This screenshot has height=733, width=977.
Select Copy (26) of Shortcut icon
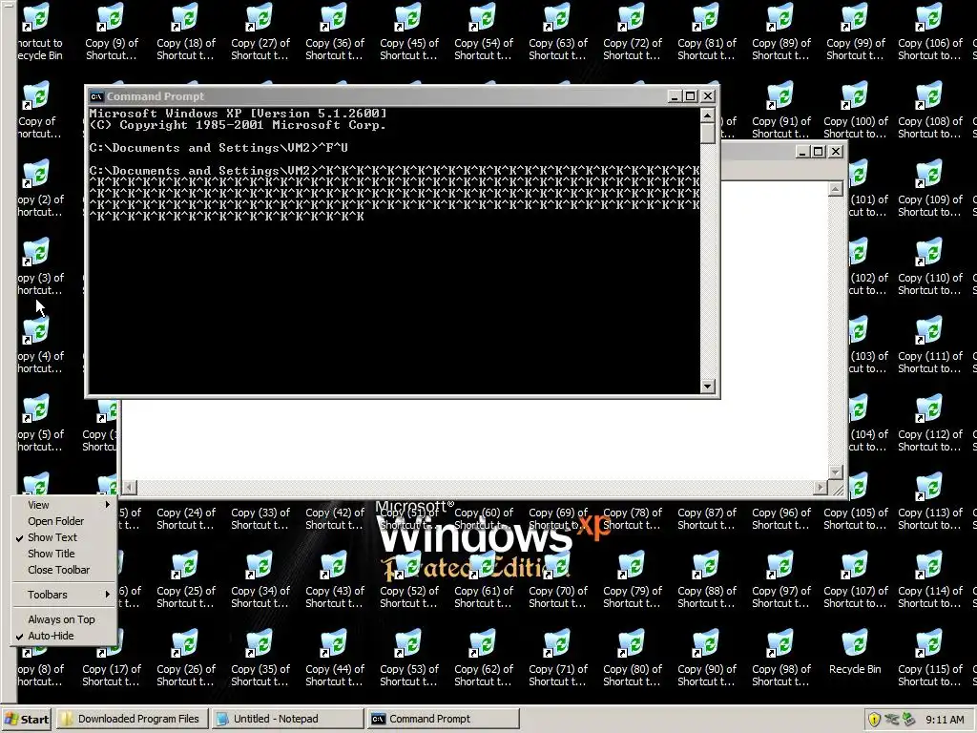[186, 658]
